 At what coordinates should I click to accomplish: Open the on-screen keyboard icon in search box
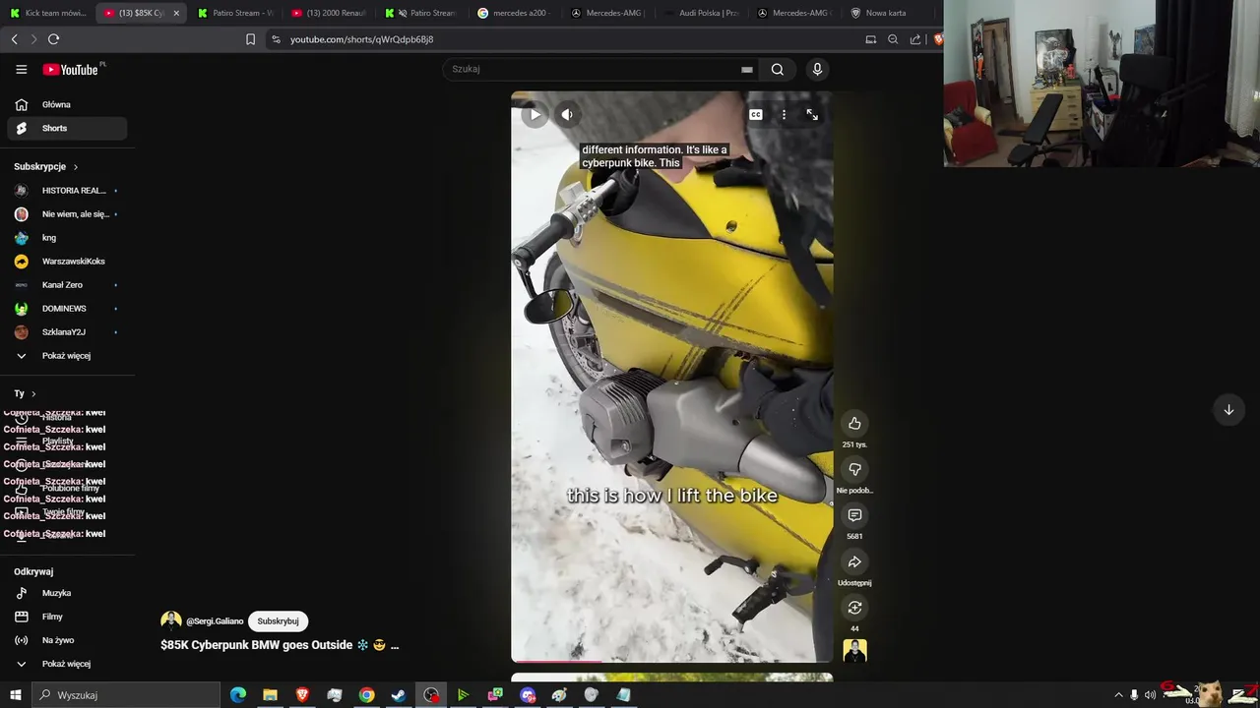(747, 70)
